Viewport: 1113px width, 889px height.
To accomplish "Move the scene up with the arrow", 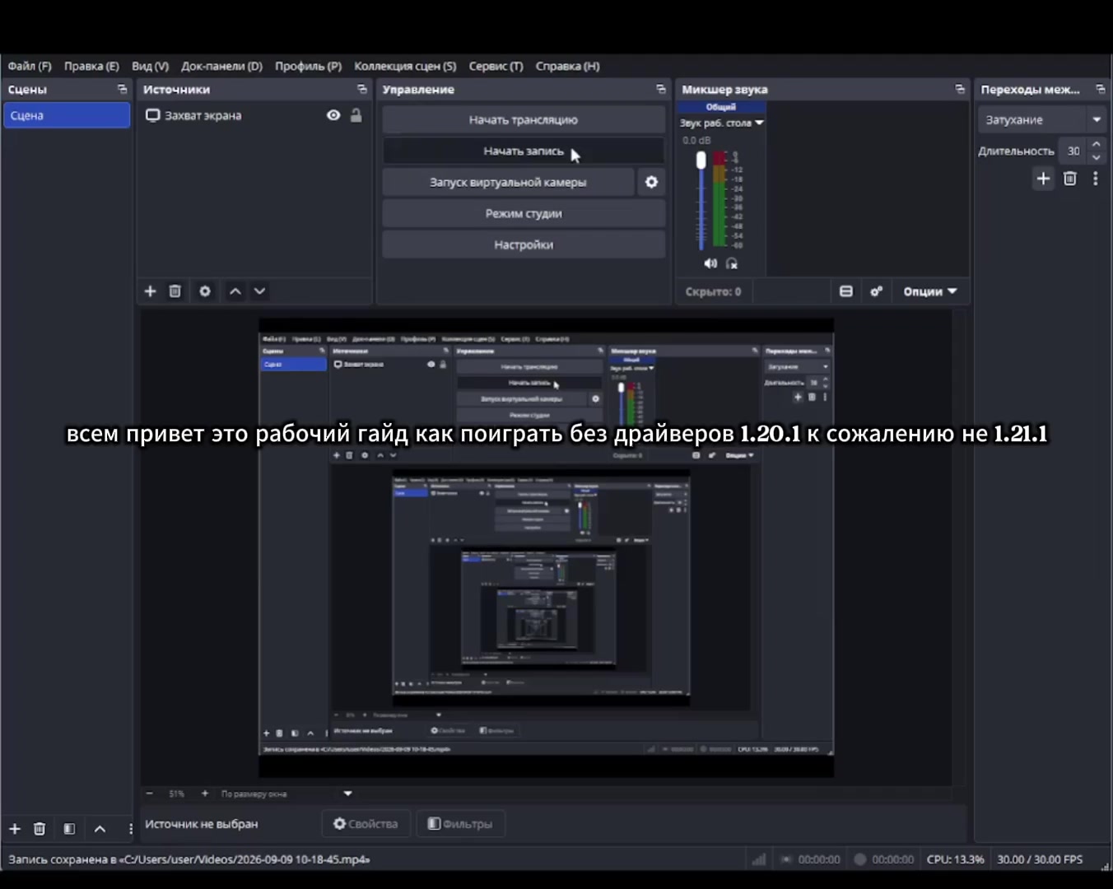I will click(100, 829).
